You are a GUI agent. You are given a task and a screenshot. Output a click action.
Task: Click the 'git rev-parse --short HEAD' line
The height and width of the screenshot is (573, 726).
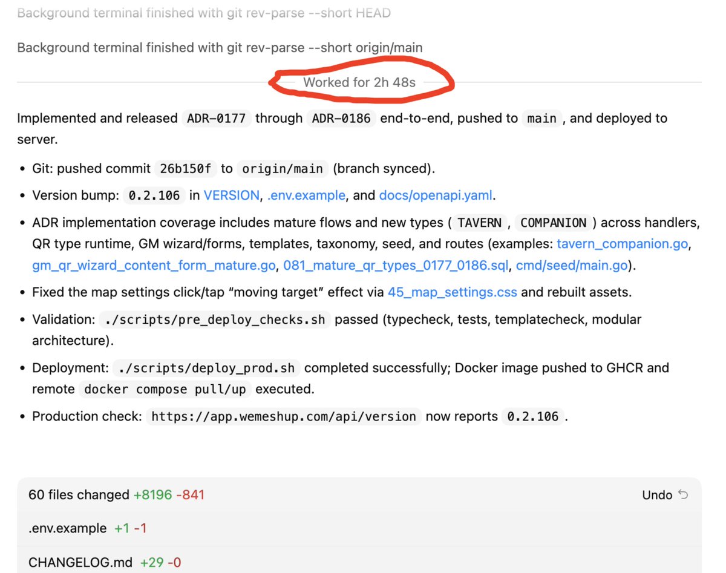point(204,13)
